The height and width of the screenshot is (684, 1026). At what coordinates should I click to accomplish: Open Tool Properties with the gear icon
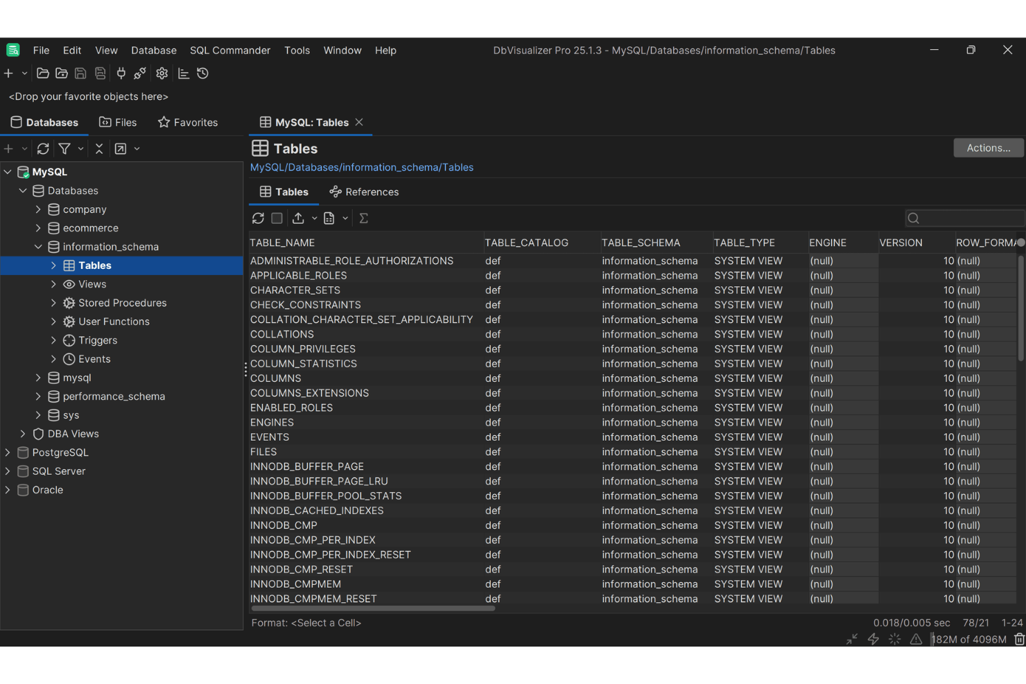pos(162,73)
